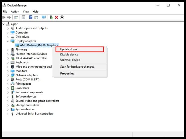Expand the System devices category
Viewport: 186px width, 139px height.
tap(8, 110)
